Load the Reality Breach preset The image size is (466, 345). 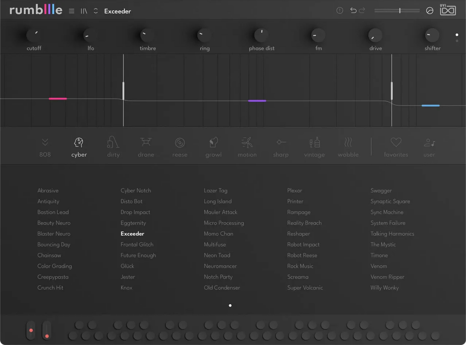point(304,223)
